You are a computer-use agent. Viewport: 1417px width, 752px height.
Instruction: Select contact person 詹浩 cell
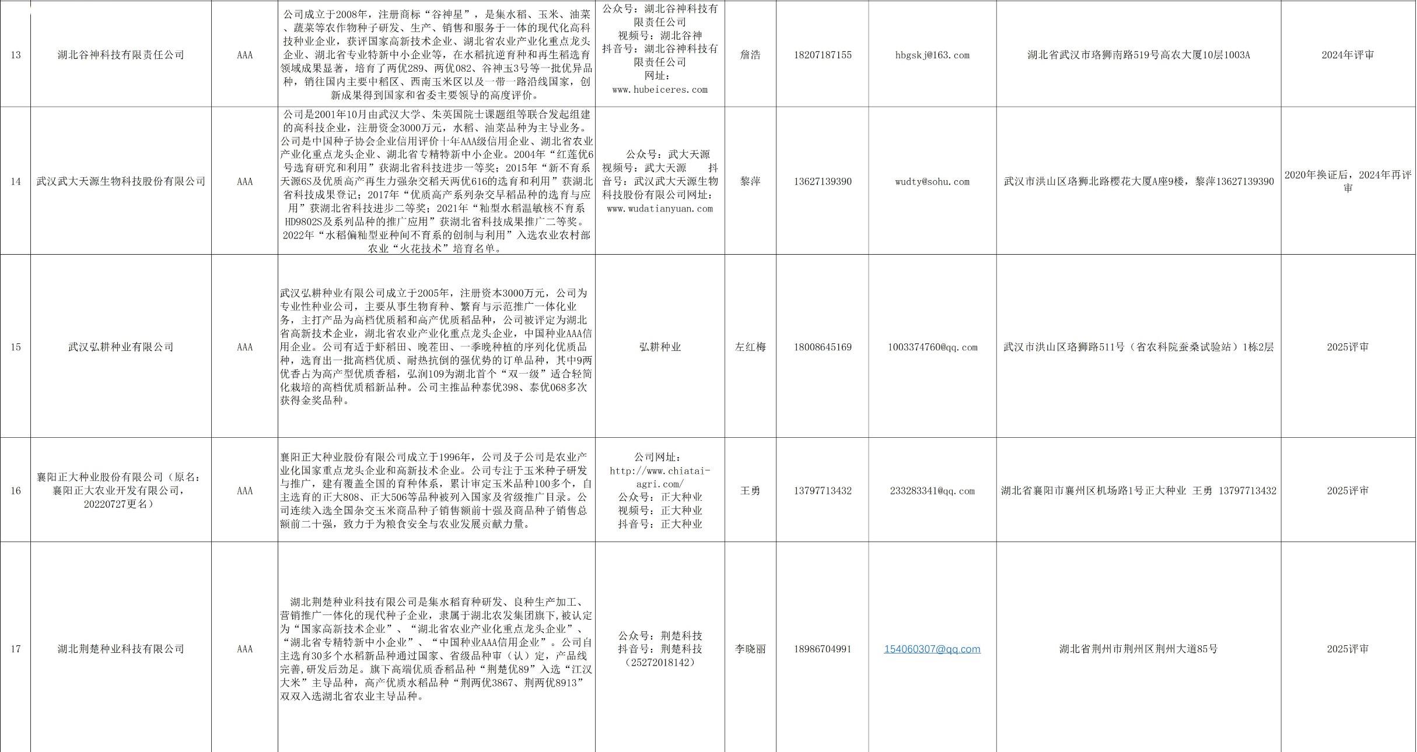click(750, 55)
